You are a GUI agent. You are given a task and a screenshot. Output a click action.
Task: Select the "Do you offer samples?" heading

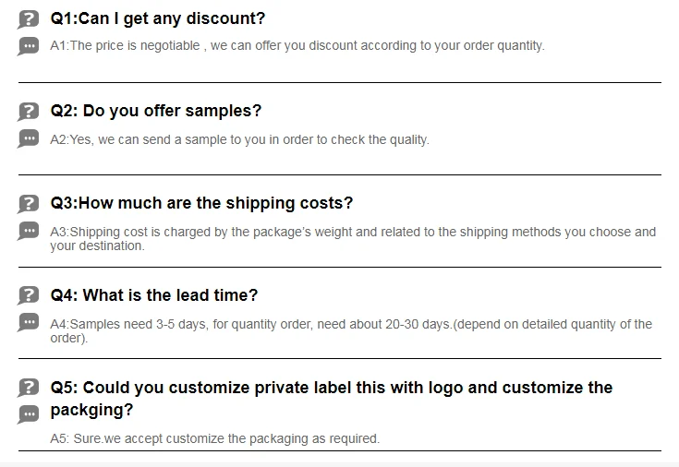tap(155, 111)
